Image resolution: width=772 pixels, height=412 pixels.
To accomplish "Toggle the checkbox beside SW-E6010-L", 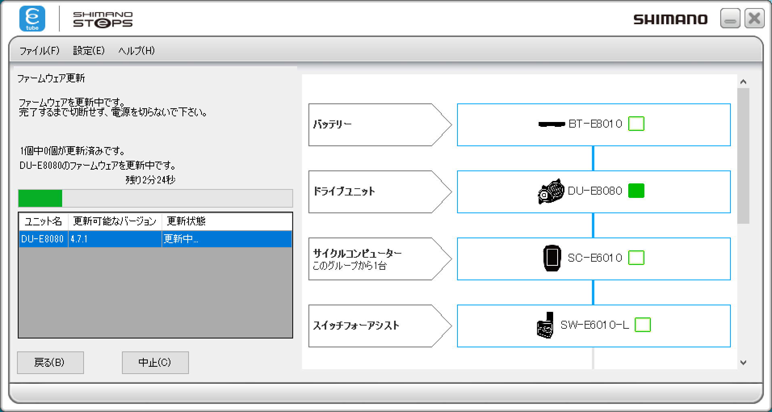I will click(642, 325).
